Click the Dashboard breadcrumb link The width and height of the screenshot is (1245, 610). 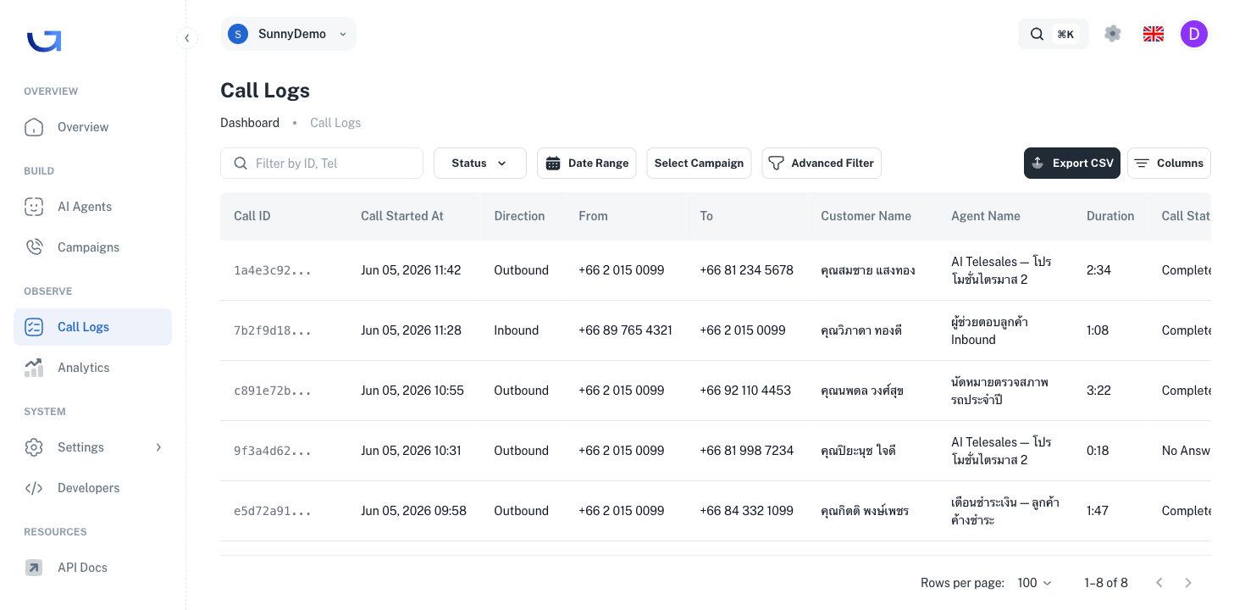point(250,123)
